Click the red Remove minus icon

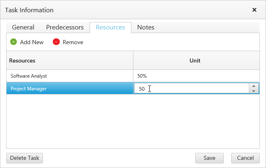tap(56, 42)
